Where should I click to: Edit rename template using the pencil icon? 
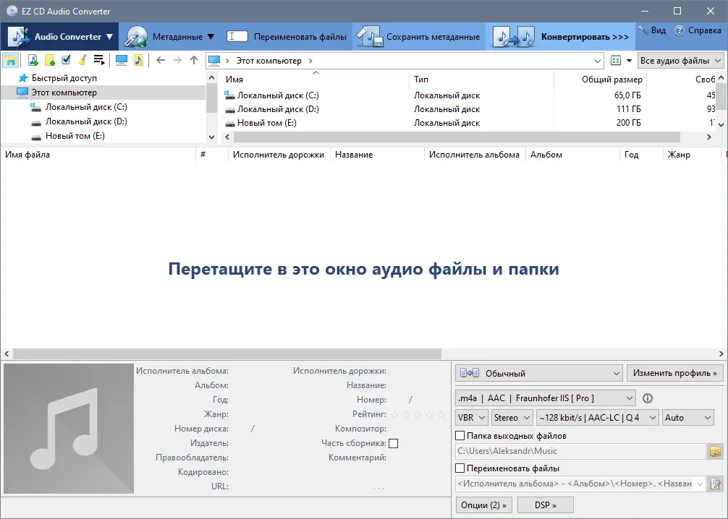point(714,483)
